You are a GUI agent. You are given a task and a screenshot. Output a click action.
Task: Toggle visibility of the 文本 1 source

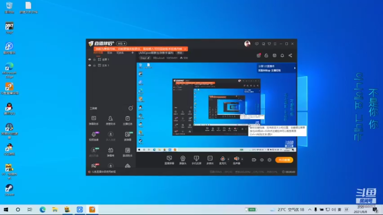[x=90, y=65]
